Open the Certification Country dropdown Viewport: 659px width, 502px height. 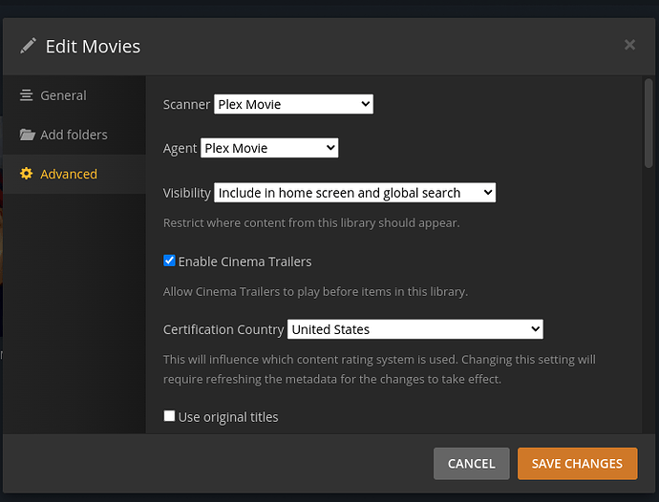coord(415,329)
